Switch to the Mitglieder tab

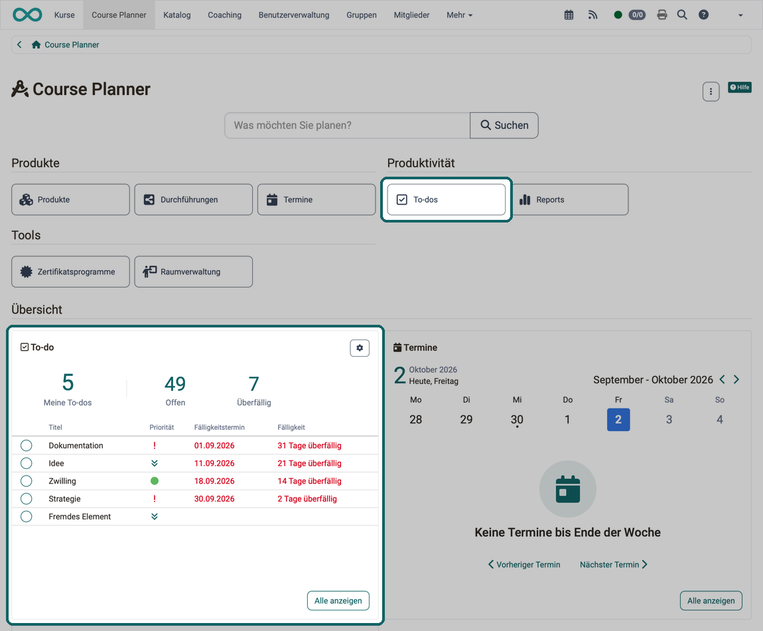pyautogui.click(x=411, y=15)
